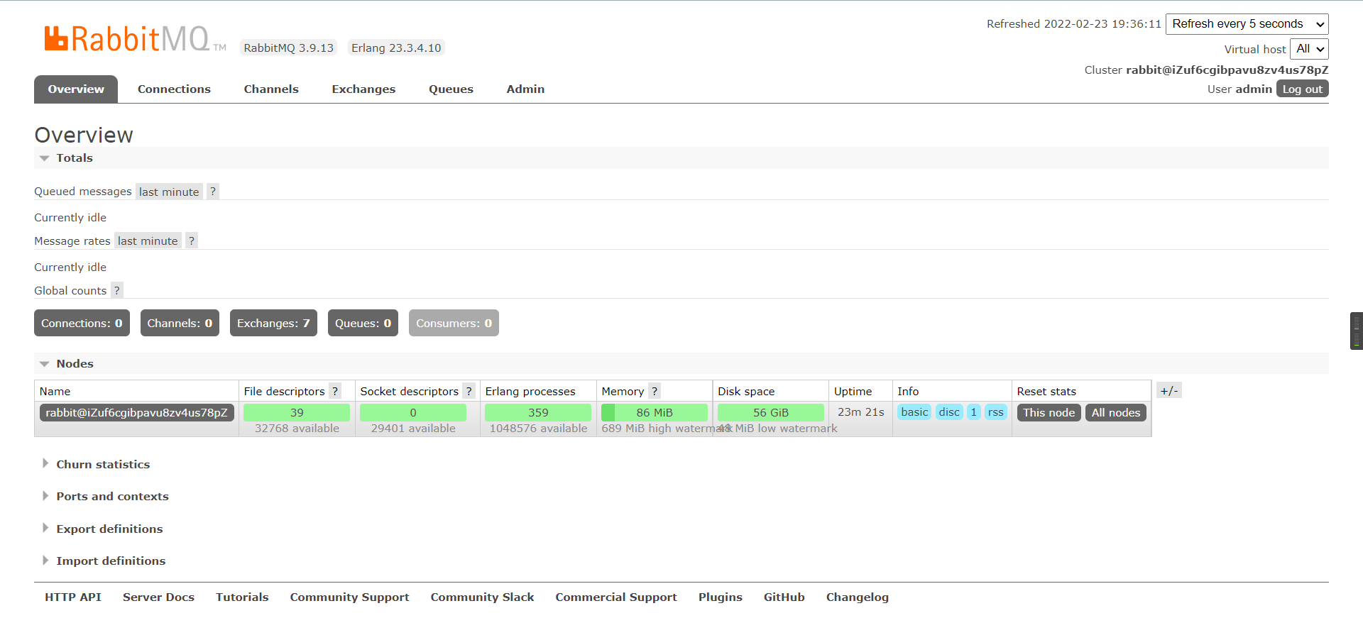Click the RabbitMQ logo
This screenshot has height=640, width=1363.
tap(135, 39)
